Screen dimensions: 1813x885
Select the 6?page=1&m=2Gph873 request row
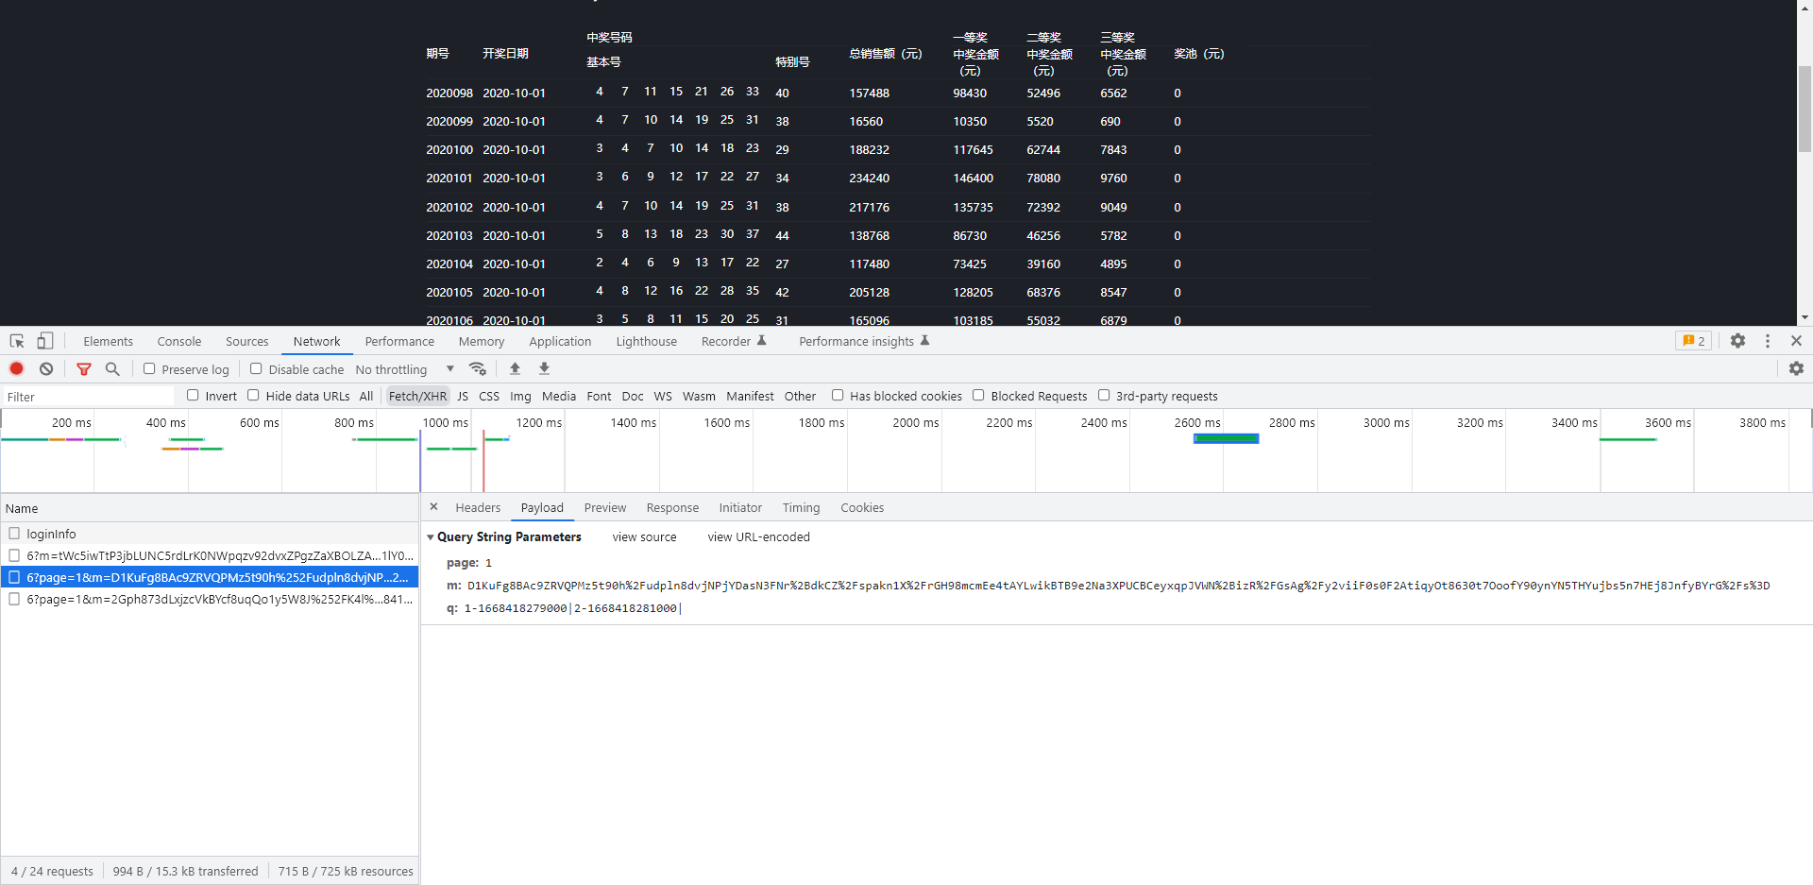click(210, 599)
